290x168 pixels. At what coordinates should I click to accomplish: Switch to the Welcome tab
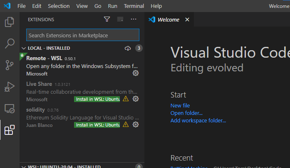(169, 19)
